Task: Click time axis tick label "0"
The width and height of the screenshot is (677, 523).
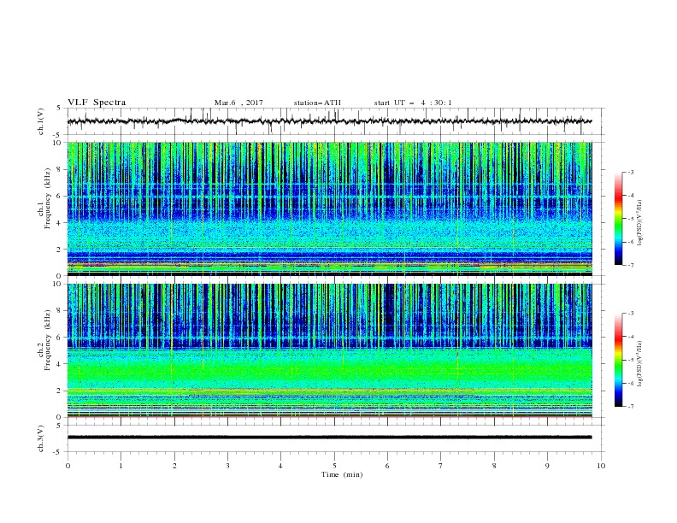Action: tap(68, 466)
